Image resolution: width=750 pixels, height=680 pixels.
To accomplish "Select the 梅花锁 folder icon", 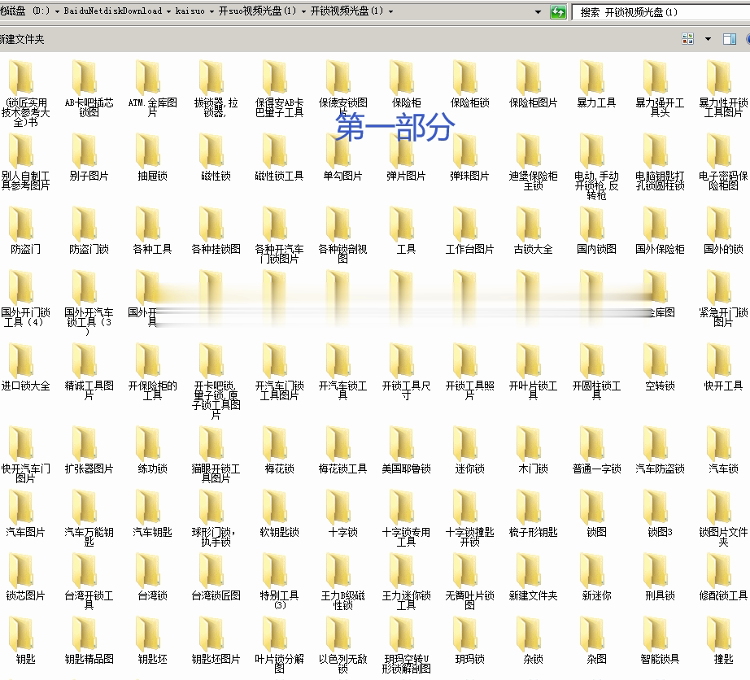I will (275, 444).
